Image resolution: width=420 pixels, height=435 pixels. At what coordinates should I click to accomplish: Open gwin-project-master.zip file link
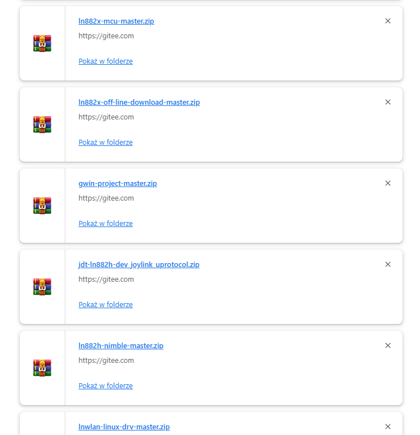point(118,184)
